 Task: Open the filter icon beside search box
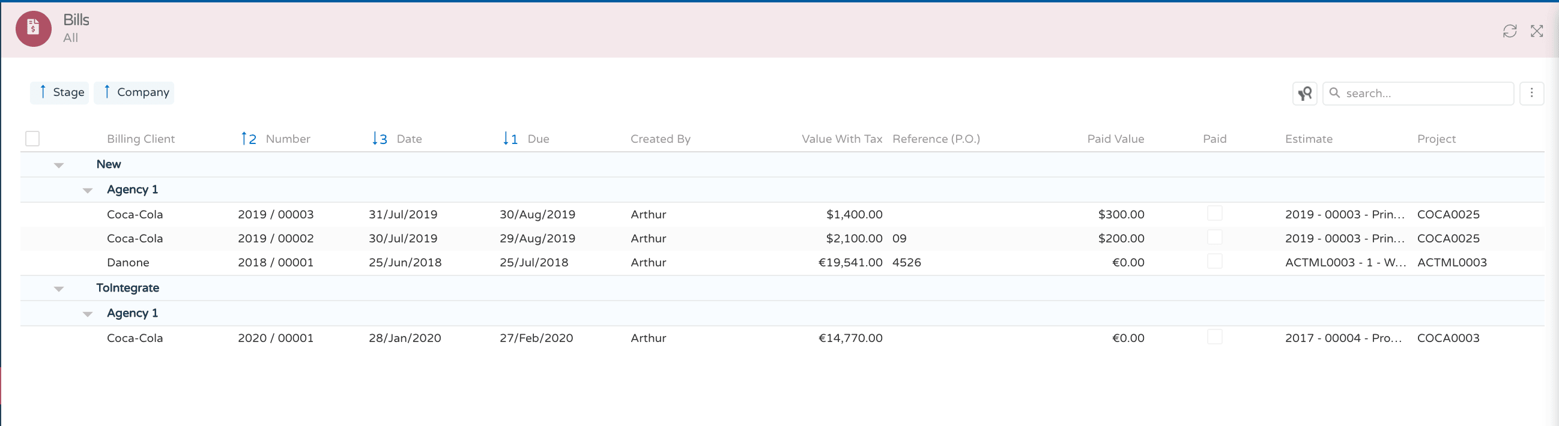point(1304,93)
